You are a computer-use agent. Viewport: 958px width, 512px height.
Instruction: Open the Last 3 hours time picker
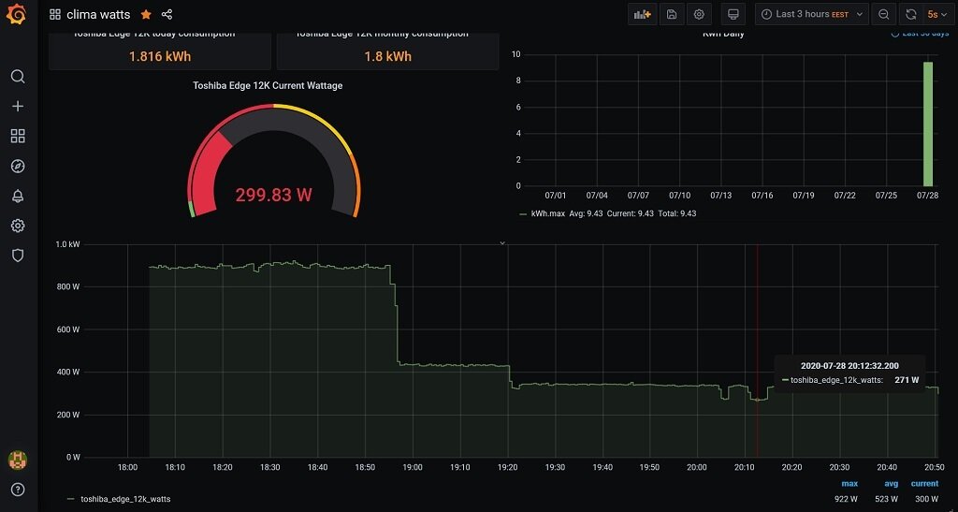click(x=812, y=14)
